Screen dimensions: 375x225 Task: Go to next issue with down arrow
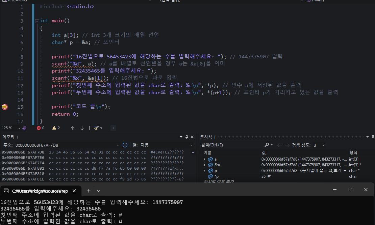point(82,128)
